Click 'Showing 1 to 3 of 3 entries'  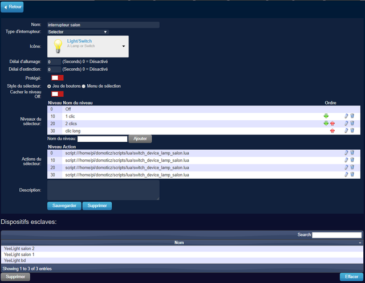point(27,269)
